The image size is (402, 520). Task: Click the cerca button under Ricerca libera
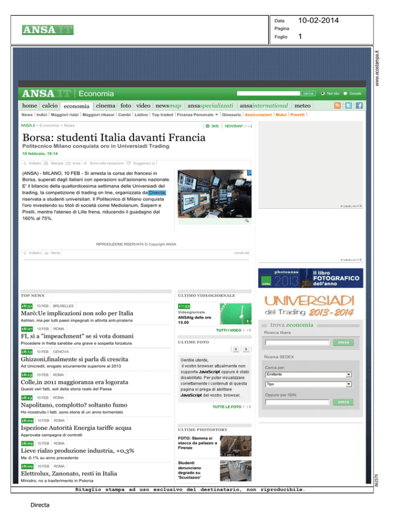pyautogui.click(x=343, y=342)
